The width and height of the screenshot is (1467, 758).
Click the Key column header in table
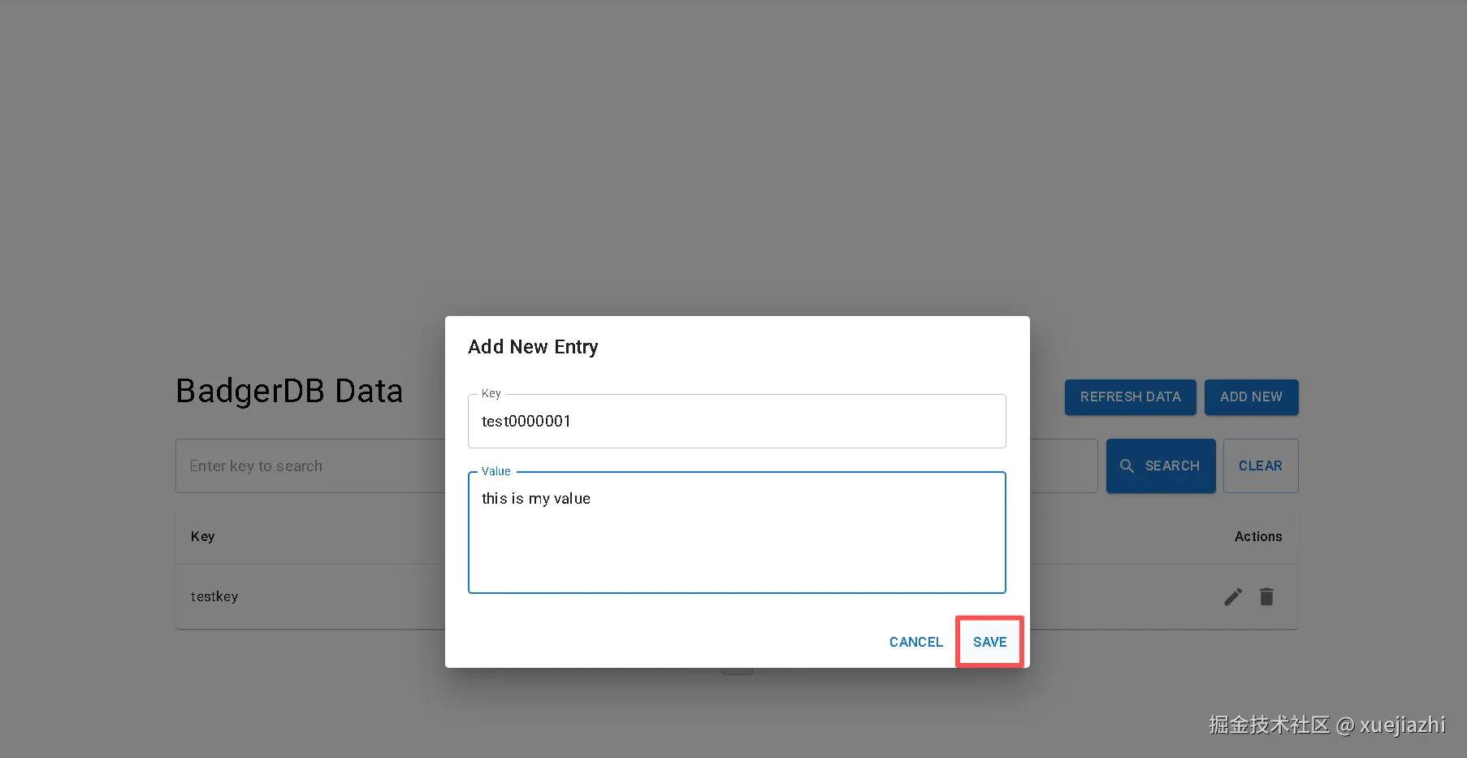coord(203,536)
